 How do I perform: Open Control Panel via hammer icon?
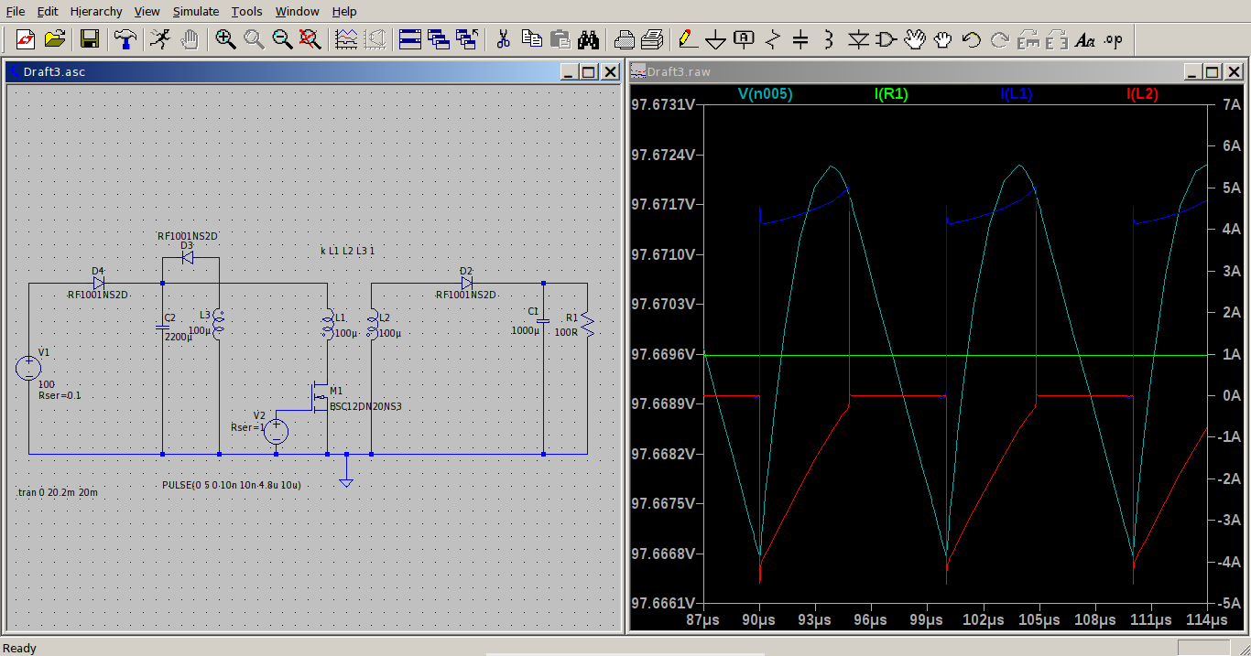pyautogui.click(x=125, y=38)
